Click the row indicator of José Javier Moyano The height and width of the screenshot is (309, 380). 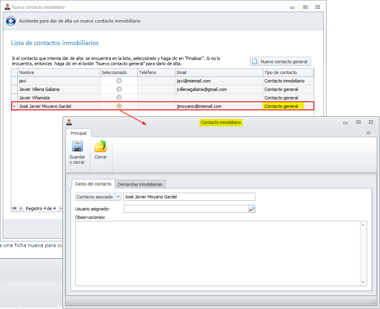coord(14,106)
